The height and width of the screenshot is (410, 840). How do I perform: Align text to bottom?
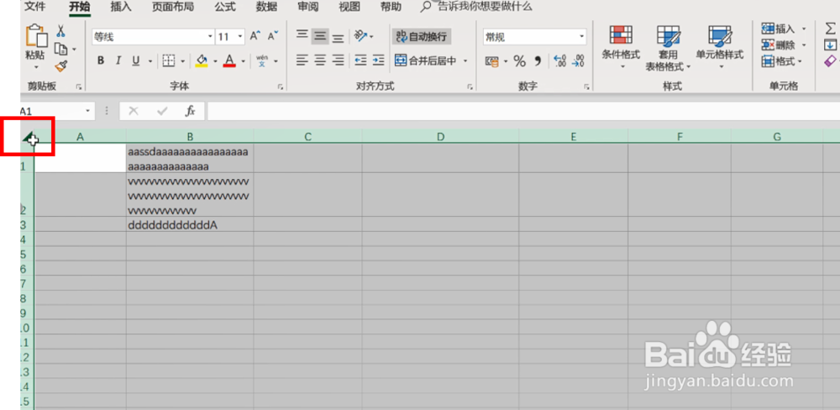click(338, 36)
